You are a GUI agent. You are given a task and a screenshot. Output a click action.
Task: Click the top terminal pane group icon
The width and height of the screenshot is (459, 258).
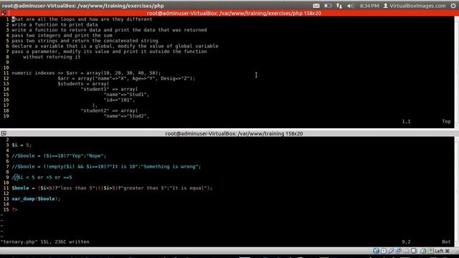pyautogui.click(x=4, y=13)
